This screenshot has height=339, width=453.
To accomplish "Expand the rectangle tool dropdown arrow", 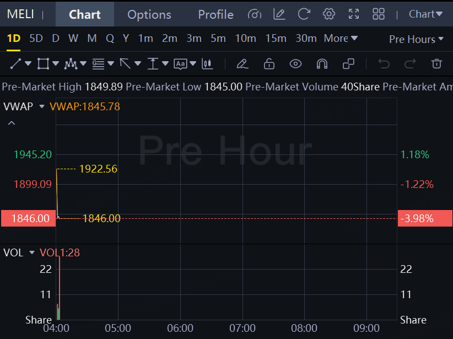I will pos(56,63).
